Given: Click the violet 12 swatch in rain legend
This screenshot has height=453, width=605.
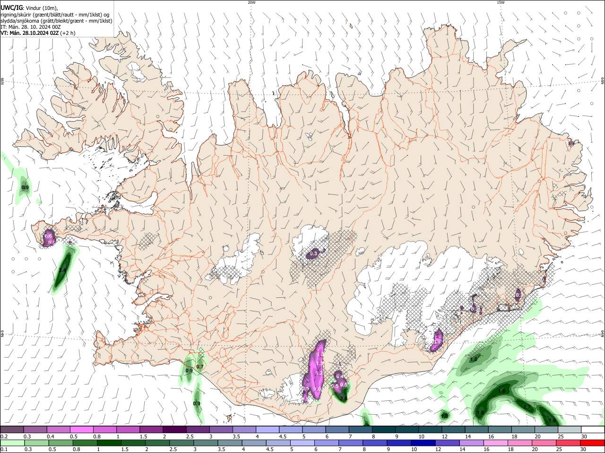Looking at the screenshot, I should [448, 443].
